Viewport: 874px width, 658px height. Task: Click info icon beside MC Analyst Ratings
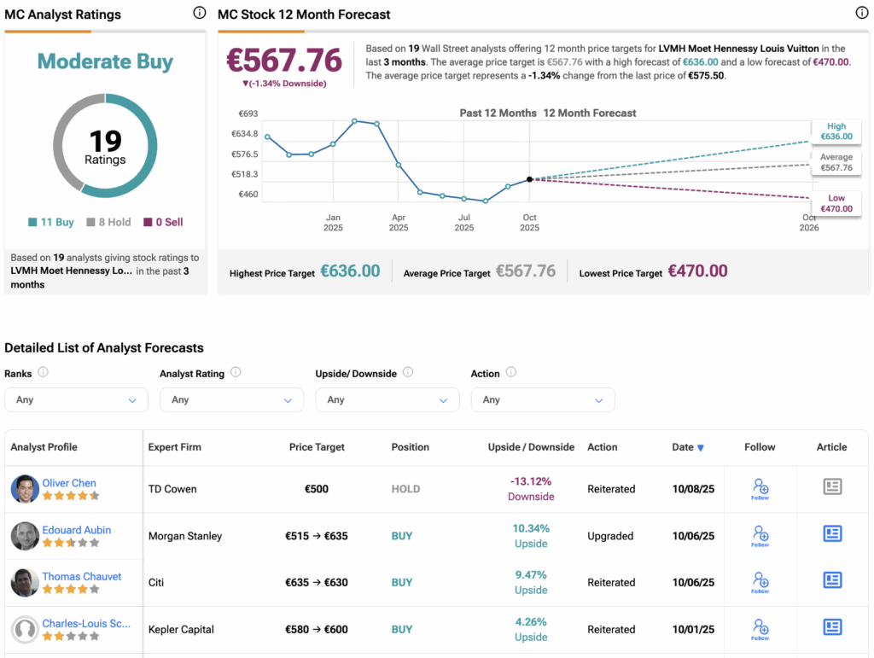click(x=199, y=14)
